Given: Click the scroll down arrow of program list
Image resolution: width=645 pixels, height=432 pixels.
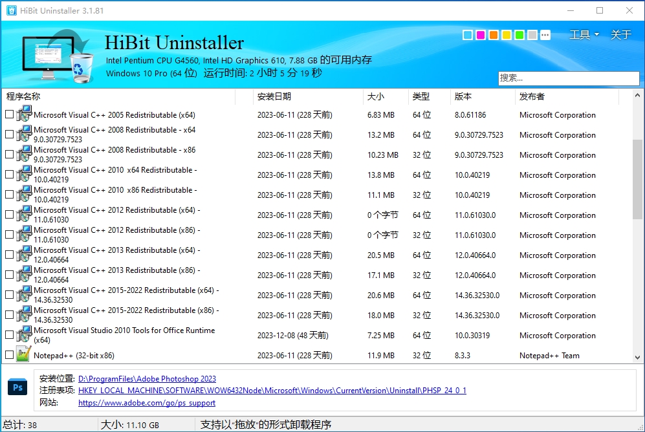Looking at the screenshot, I should click(637, 358).
